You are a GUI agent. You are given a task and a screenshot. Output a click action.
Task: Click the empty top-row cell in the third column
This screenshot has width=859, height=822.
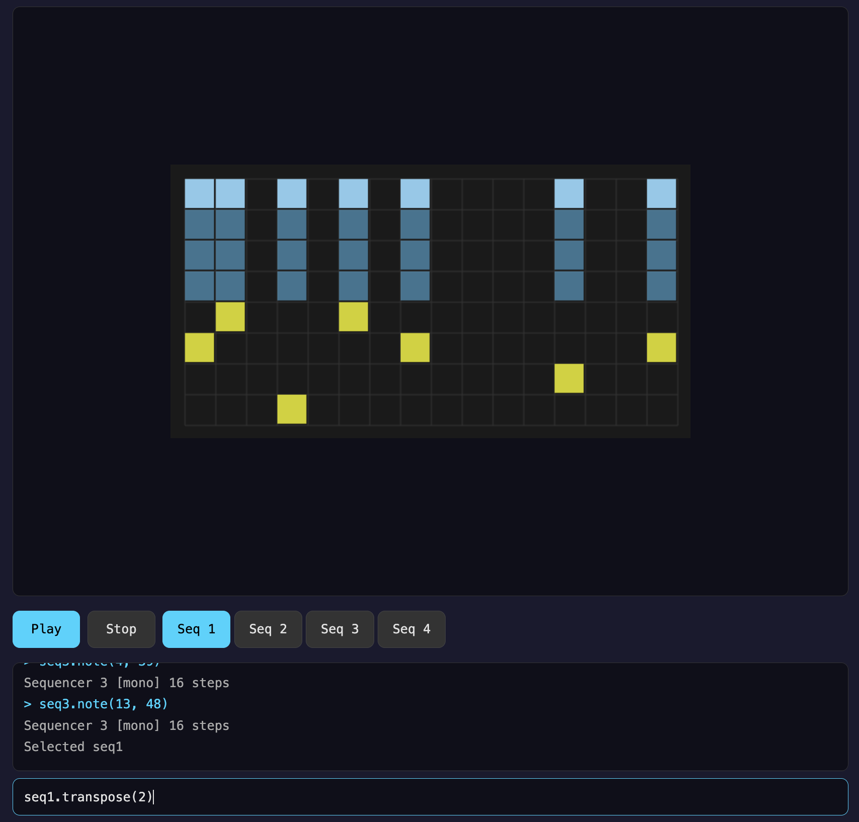[261, 194]
